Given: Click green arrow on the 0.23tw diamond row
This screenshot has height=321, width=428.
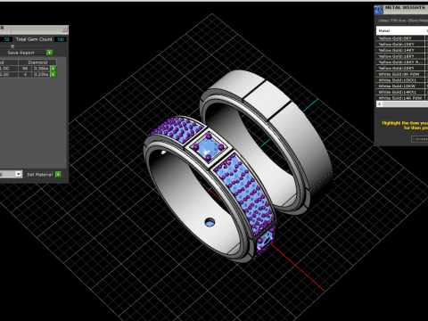Looking at the screenshot, I should click(53, 74).
